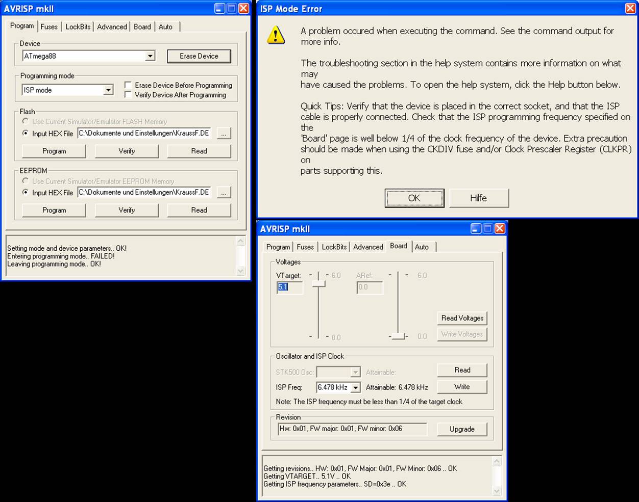Click Read button in Oscillator and ISP Clock

pos(462,370)
